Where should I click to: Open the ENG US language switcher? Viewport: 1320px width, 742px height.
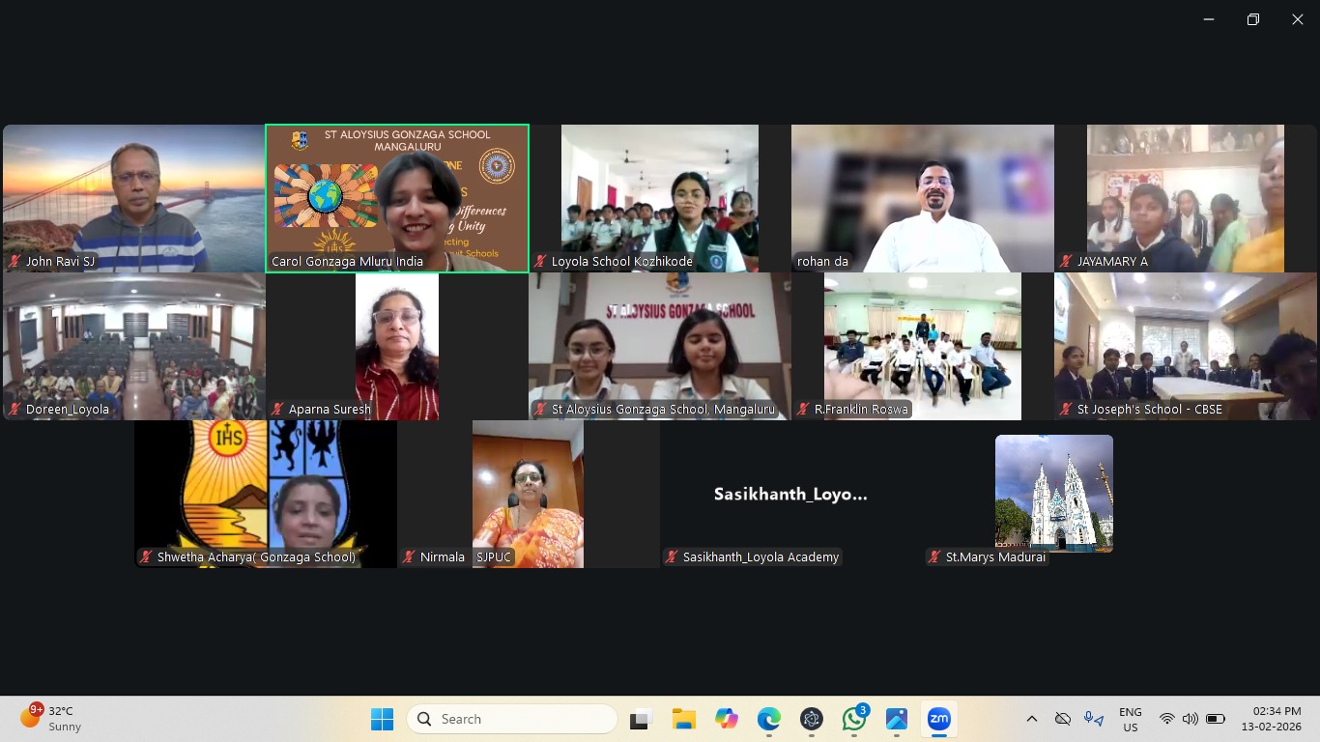[1130, 719]
